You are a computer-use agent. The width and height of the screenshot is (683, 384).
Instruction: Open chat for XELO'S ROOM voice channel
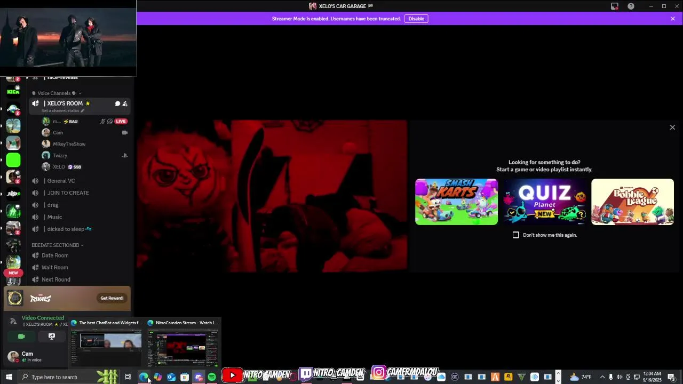tap(117, 103)
